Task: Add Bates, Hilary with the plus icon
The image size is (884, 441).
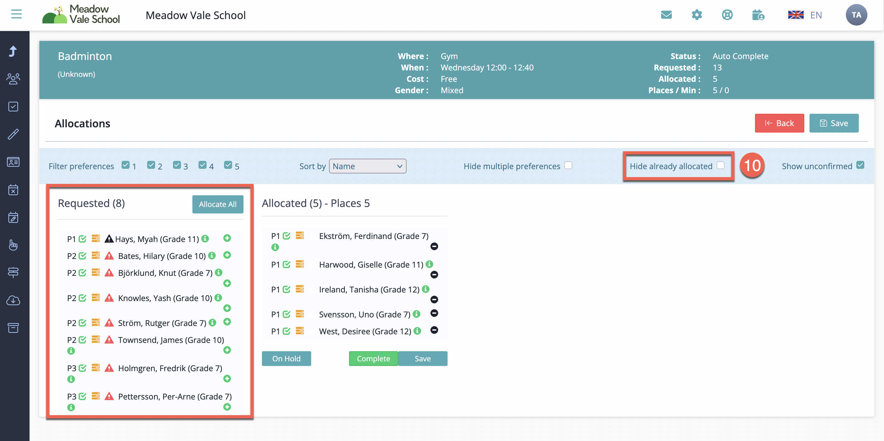Action: tap(227, 255)
